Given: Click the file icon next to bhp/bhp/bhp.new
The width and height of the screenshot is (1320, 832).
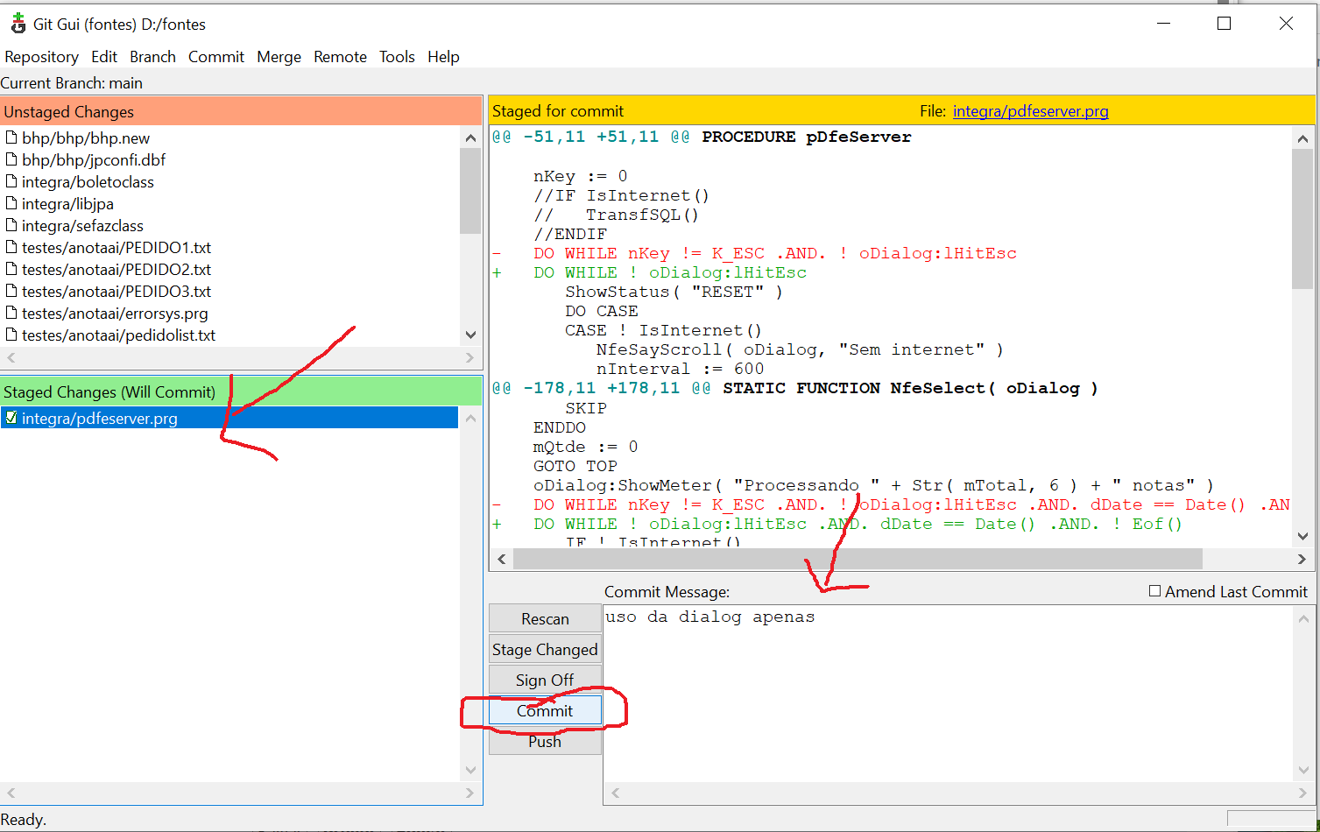Looking at the screenshot, I should click(11, 138).
